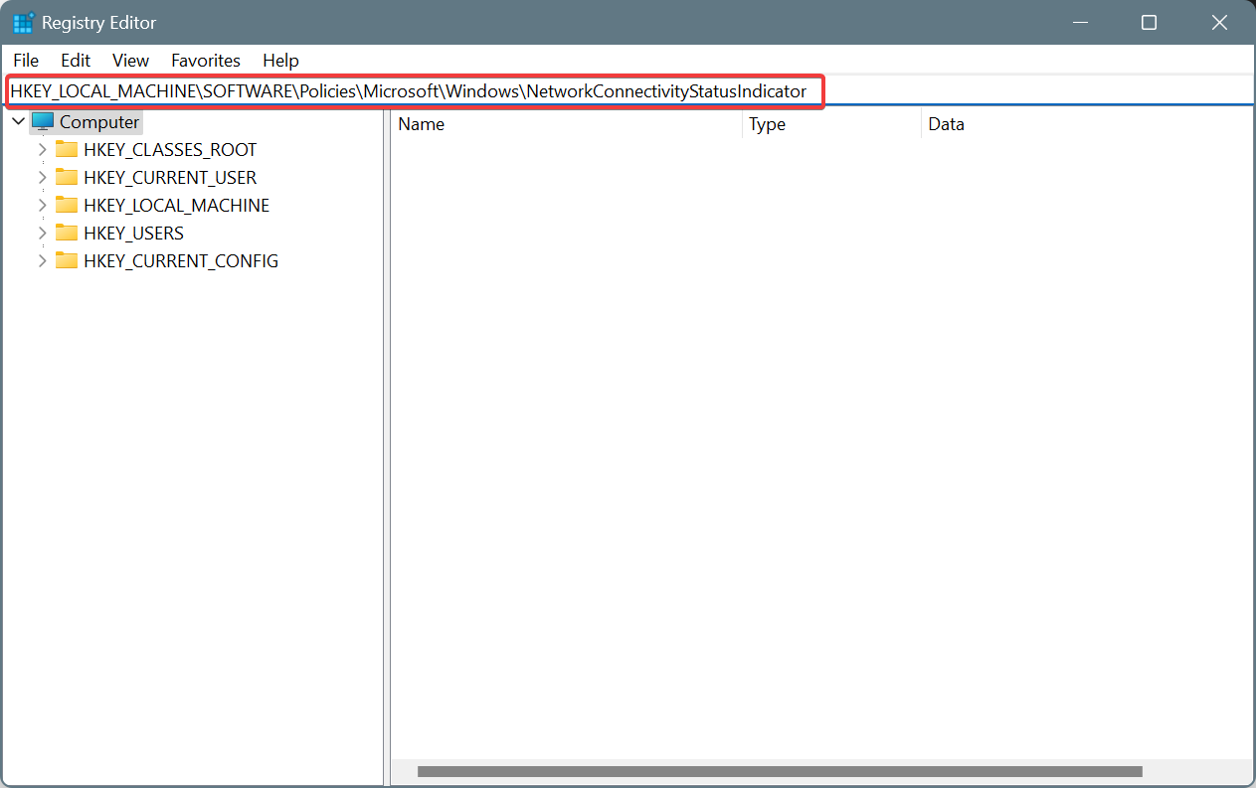Screen dimensions: 1256x788
Task: Click the Registry Editor app icon in title bar
Action: point(24,22)
